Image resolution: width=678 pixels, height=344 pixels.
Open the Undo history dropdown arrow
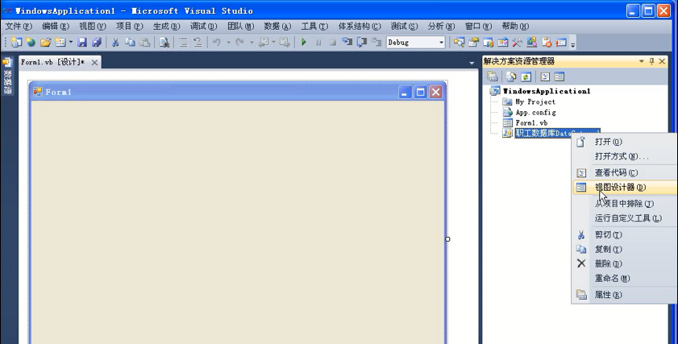click(229, 43)
